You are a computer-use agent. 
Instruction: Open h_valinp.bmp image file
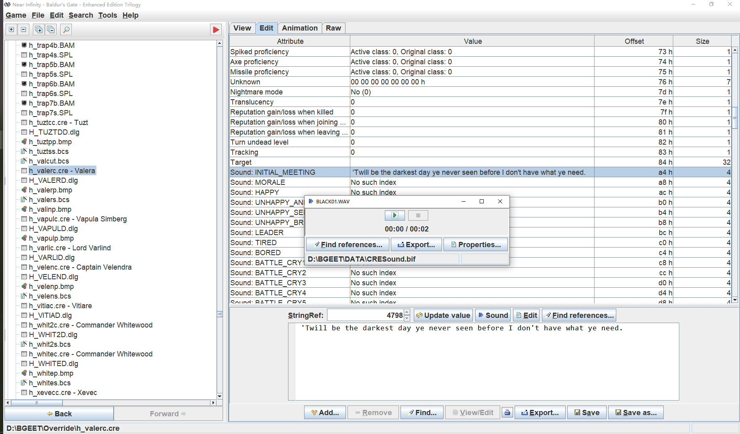[50, 209]
